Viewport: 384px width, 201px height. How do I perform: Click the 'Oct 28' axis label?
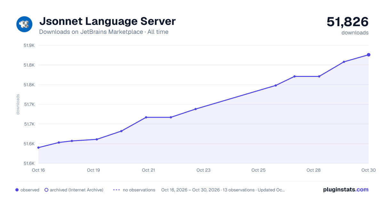point(314,170)
